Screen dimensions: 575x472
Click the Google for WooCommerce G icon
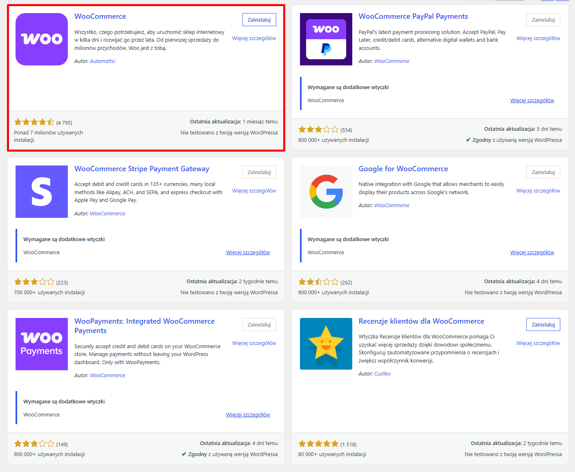[x=326, y=192]
